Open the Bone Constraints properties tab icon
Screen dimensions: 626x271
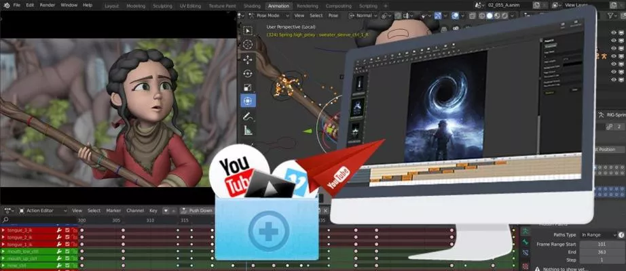[x=526, y=253]
